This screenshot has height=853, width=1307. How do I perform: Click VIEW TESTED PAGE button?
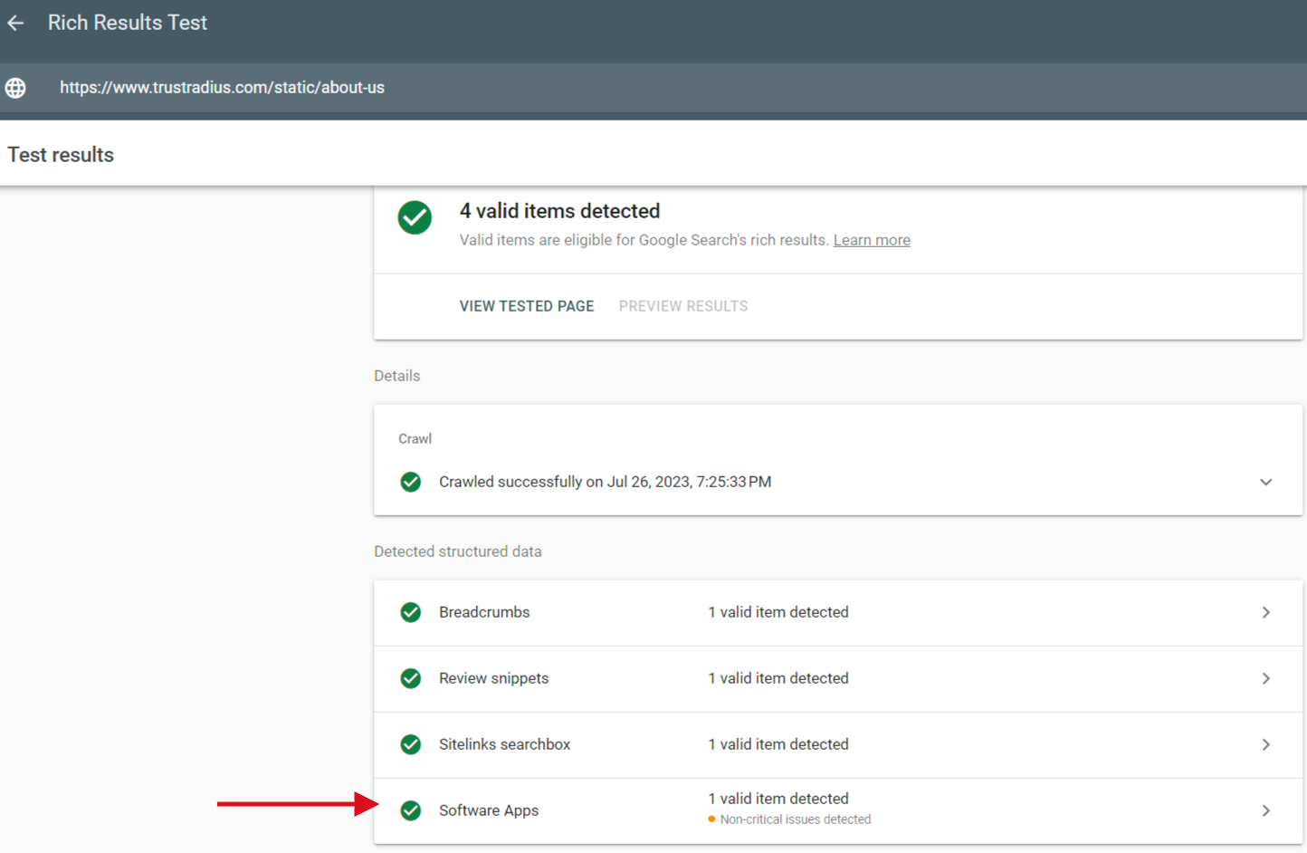527,306
